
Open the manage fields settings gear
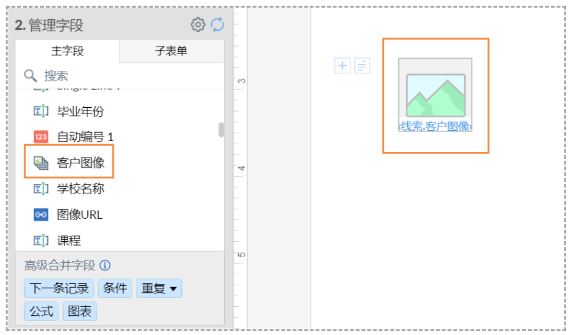198,25
